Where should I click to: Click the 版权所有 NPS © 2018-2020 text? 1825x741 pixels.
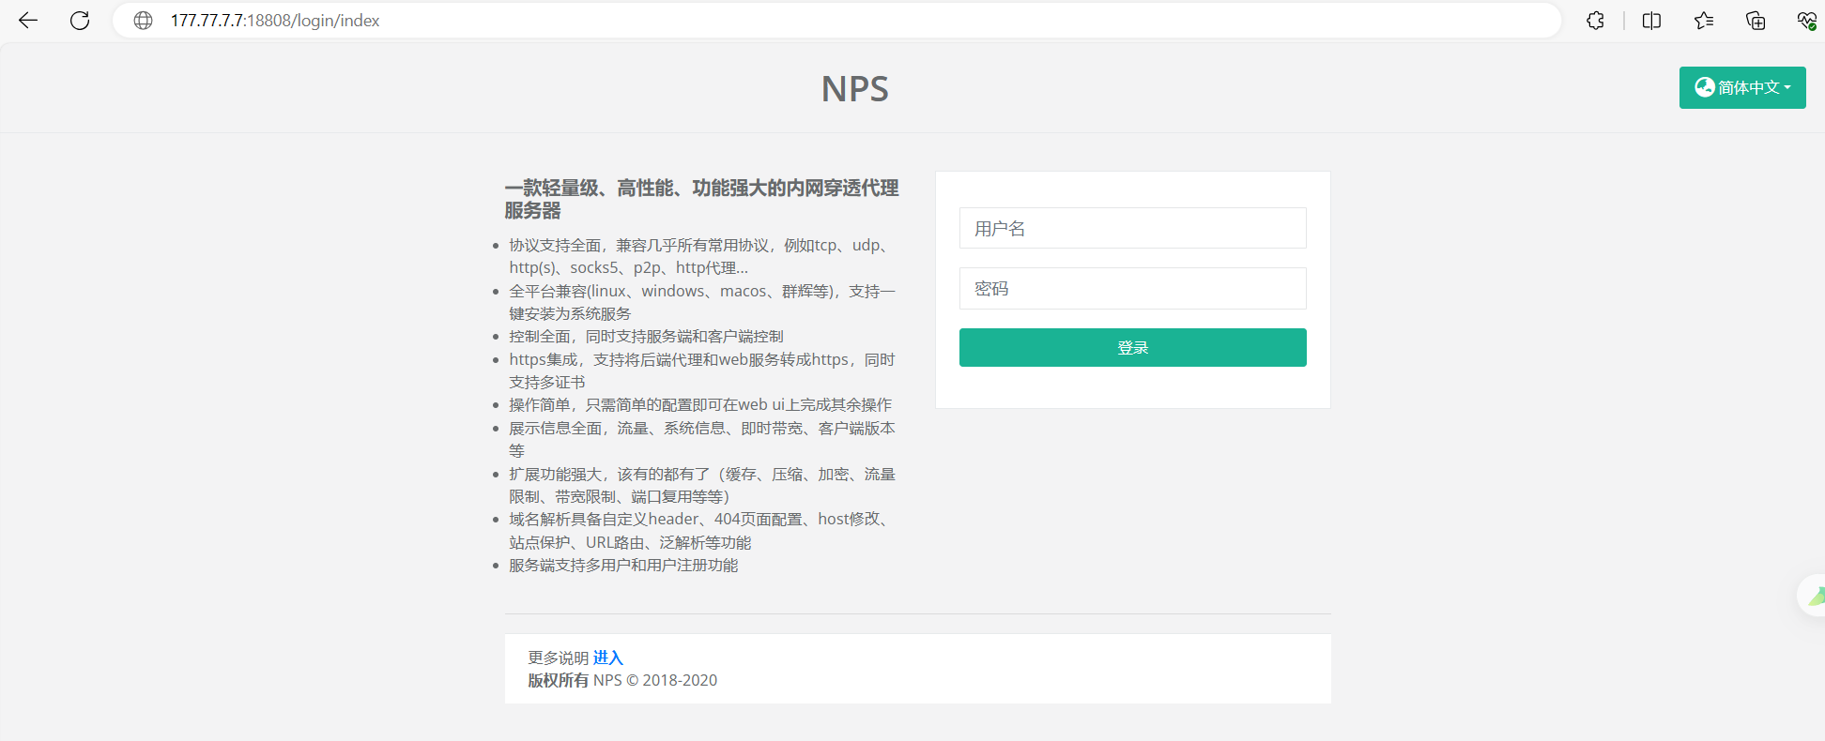point(622,680)
